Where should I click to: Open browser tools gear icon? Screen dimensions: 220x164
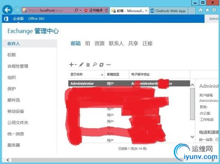(214, 10)
